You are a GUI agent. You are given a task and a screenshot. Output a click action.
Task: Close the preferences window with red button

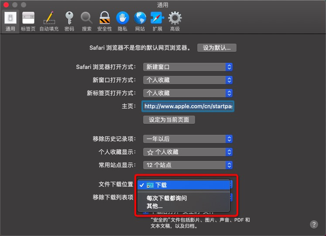point(6,4)
